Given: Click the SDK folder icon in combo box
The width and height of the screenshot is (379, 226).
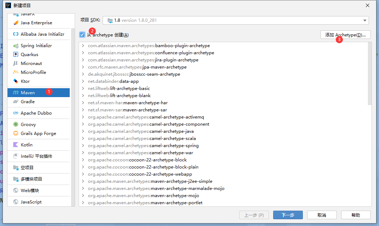Looking at the screenshot, I should (110, 20).
